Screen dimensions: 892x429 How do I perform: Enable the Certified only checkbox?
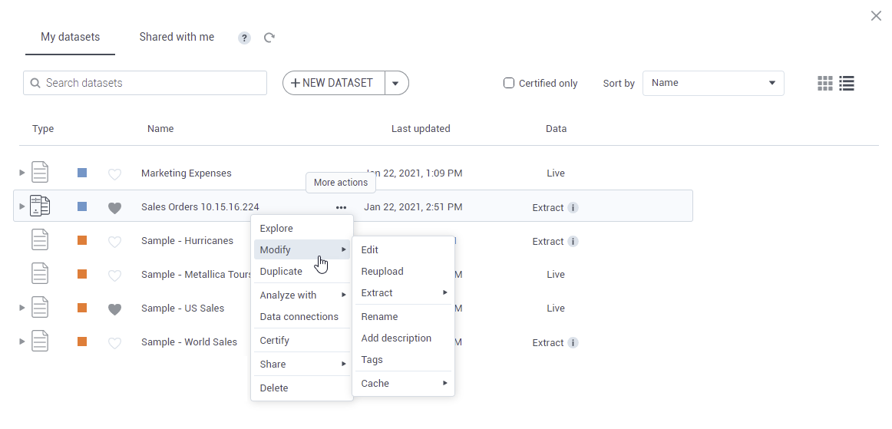[x=508, y=83]
